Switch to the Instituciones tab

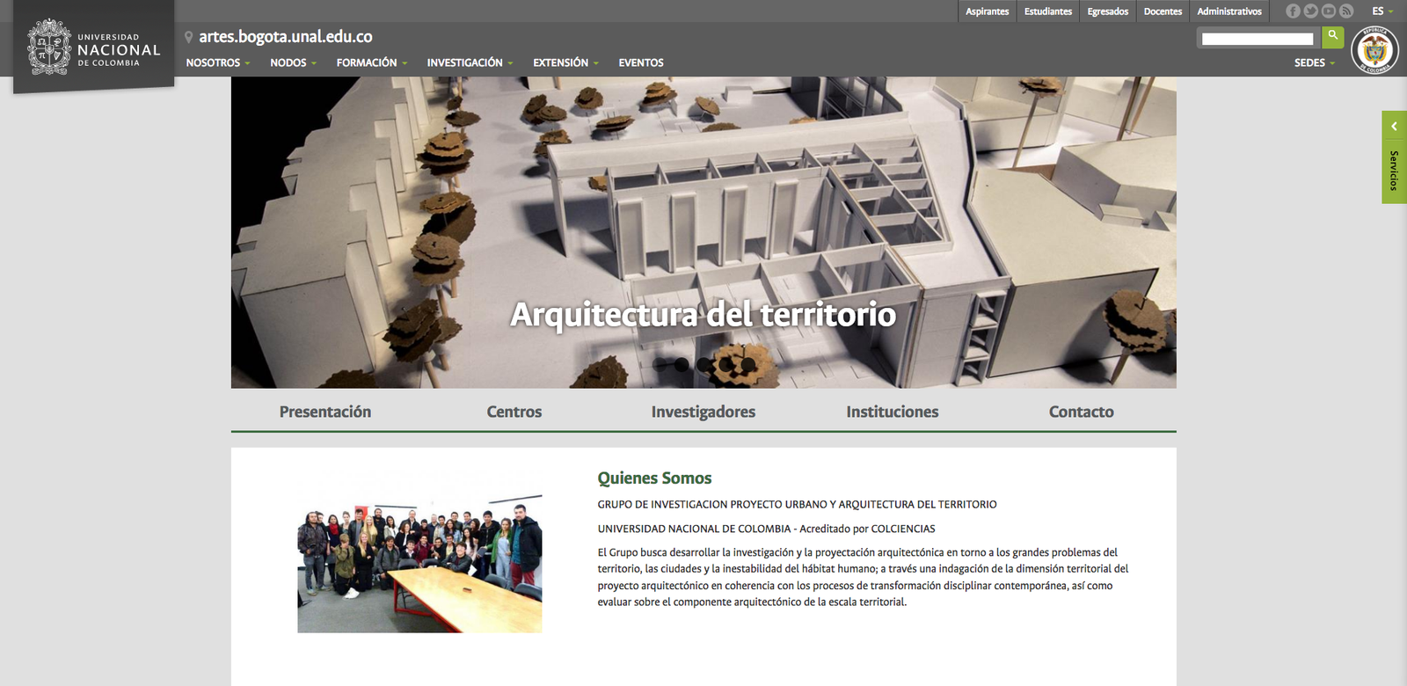(x=893, y=412)
